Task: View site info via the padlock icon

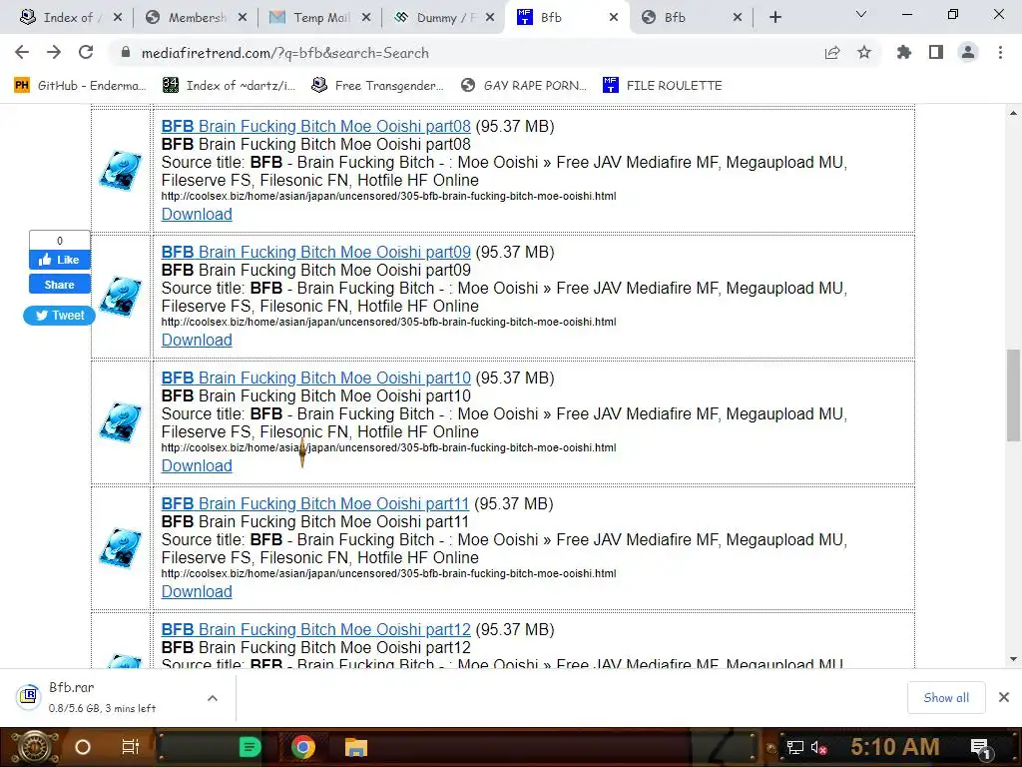Action: (126, 52)
